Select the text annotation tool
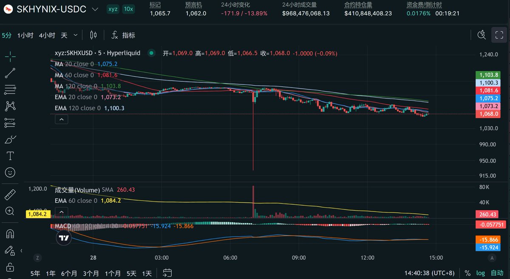 coord(11,156)
